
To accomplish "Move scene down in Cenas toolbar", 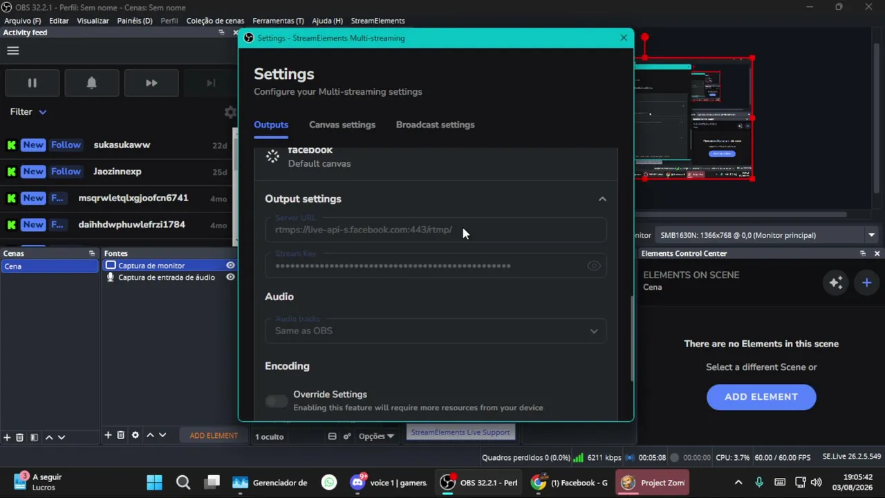I will point(62,437).
